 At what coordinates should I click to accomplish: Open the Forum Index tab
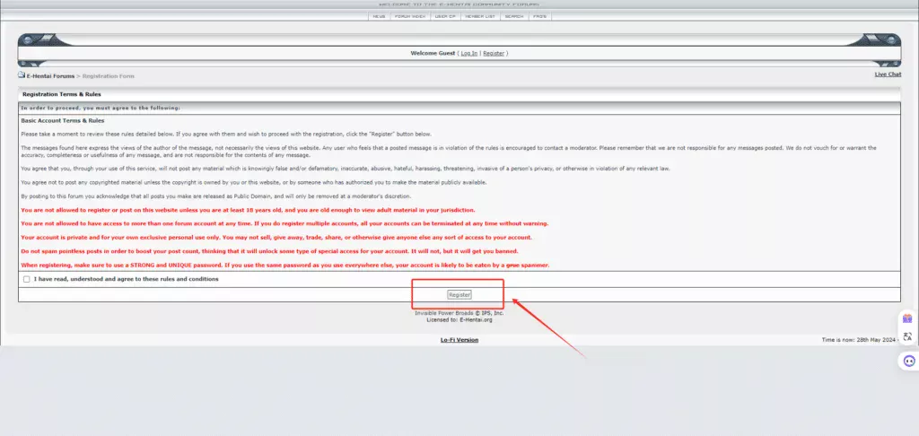[x=410, y=16]
